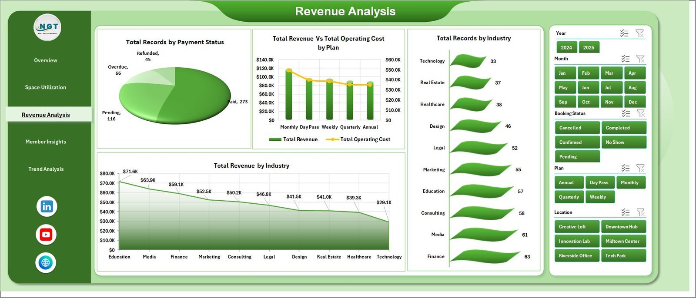Clear the Location slicer filter icon
Image resolution: width=696 pixels, height=298 pixels.
(640, 212)
